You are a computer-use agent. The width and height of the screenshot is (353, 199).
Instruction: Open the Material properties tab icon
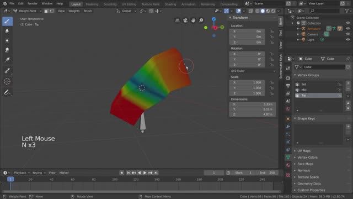(x=288, y=165)
